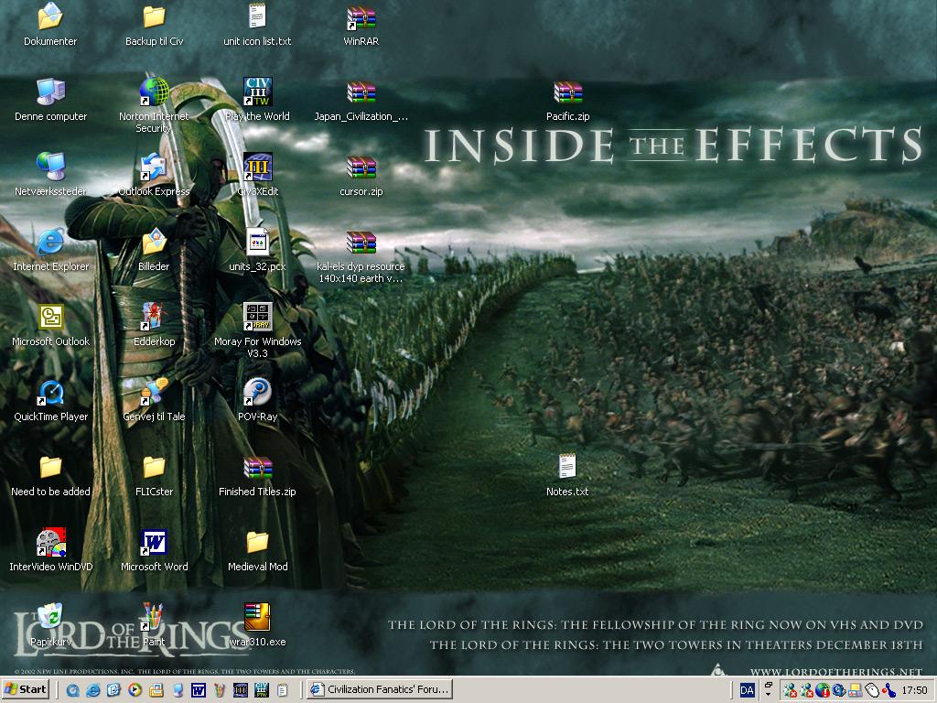Open the Backup til Civ folder
The height and width of the screenshot is (703, 937).
[154, 16]
